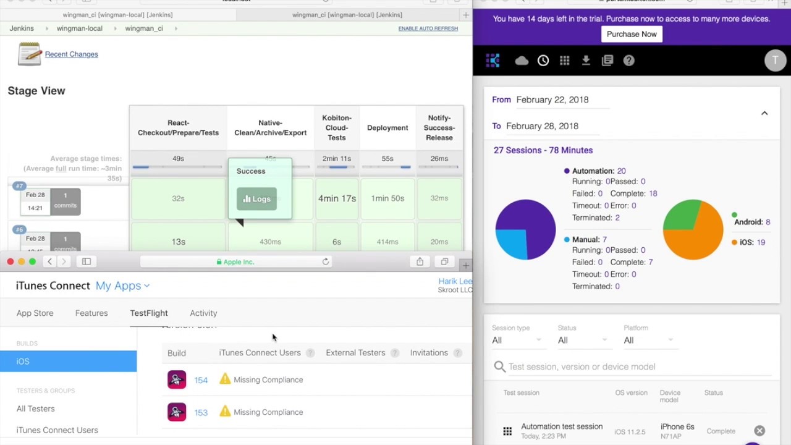
Task: Show all tabs in Safari Apple window
Action: [444, 262]
